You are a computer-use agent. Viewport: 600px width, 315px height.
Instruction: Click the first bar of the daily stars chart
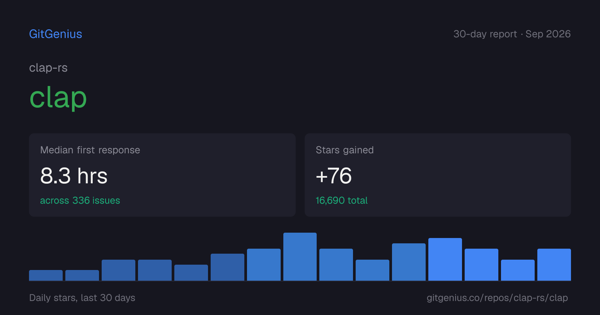coord(46,275)
